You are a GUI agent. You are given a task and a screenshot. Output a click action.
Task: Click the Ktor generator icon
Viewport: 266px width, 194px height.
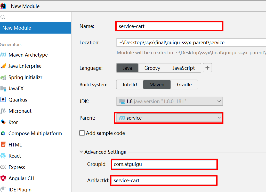tap(3, 122)
